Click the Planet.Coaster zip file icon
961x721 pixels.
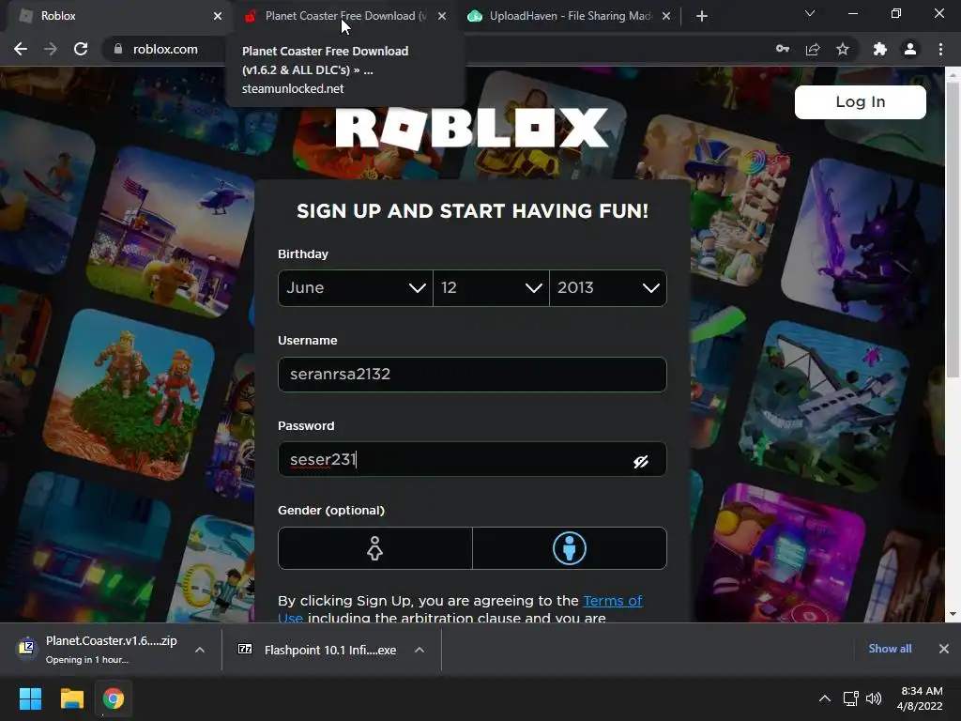(26, 647)
